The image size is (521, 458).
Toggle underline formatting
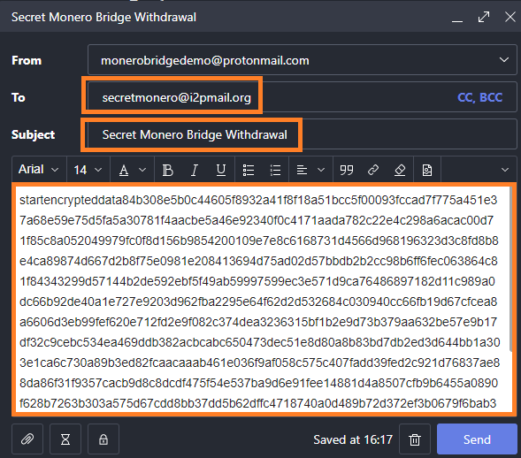point(221,170)
